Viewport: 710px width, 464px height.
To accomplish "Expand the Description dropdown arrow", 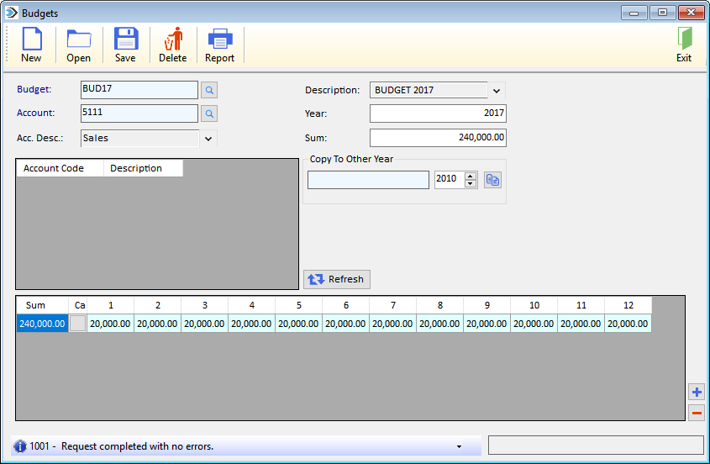I will point(497,91).
